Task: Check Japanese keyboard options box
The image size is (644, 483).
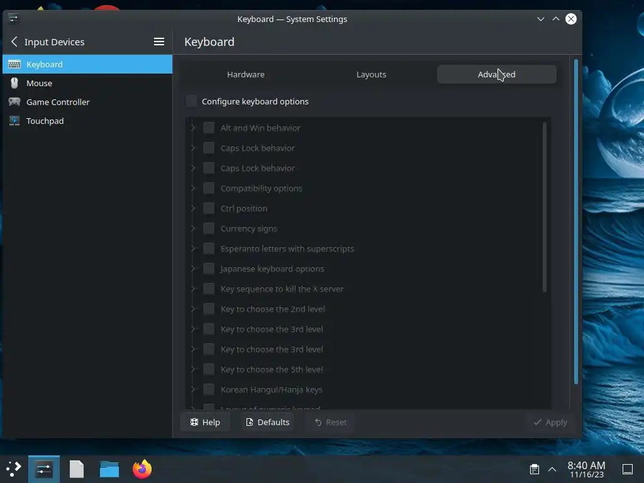Action: [x=209, y=269]
